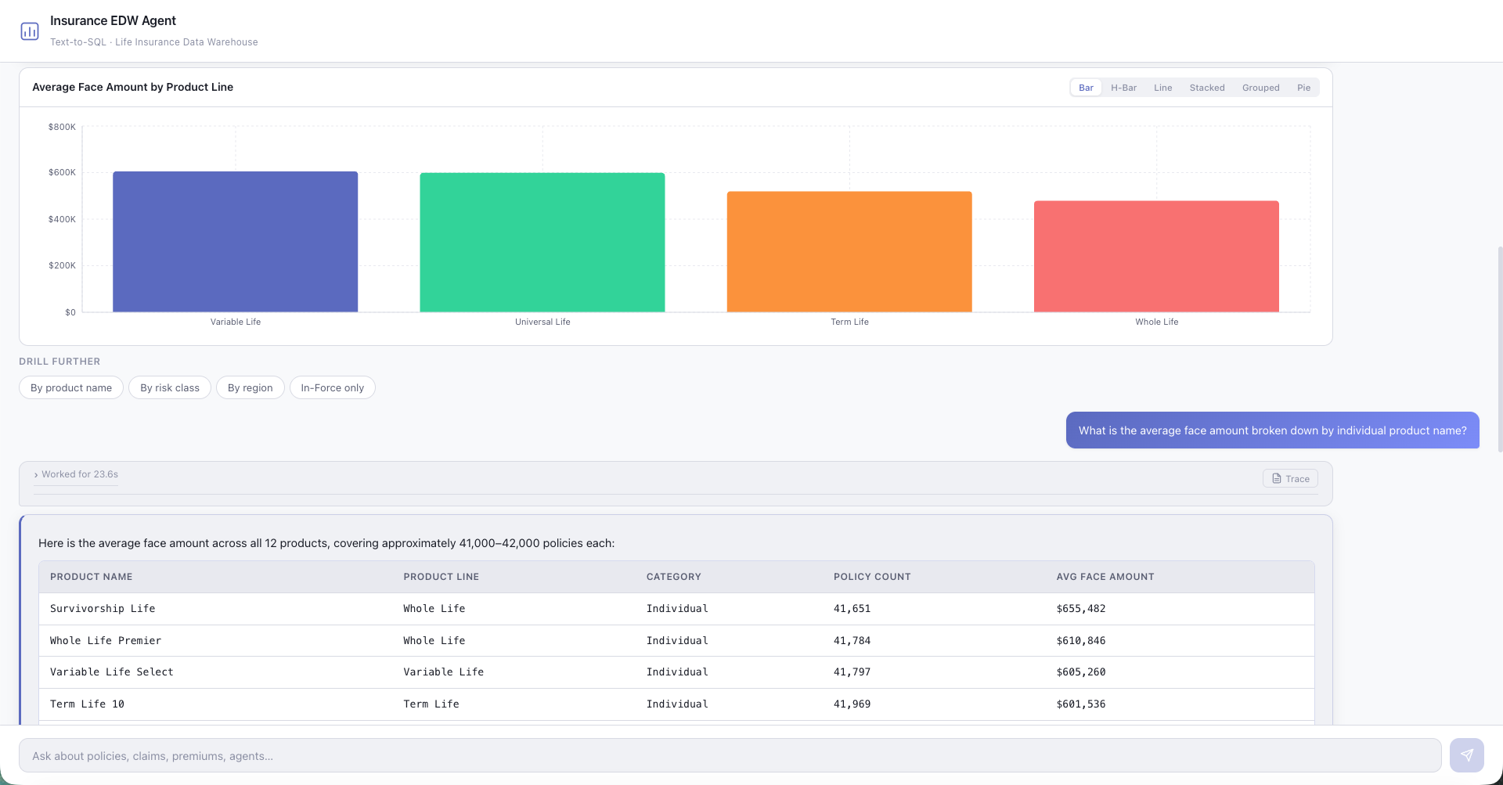Click the PRODUCT LINE column header
Image resolution: width=1503 pixels, height=785 pixels.
click(x=442, y=577)
